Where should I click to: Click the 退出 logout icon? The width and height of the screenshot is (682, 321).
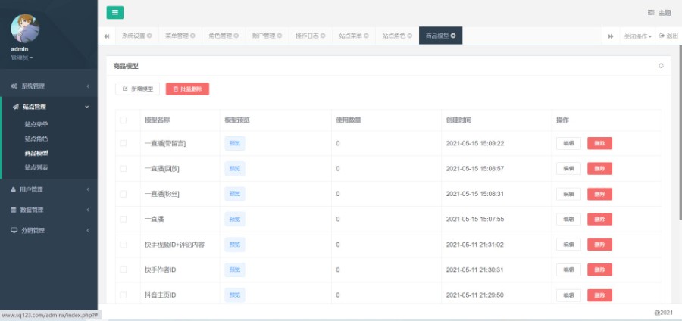[x=662, y=36]
